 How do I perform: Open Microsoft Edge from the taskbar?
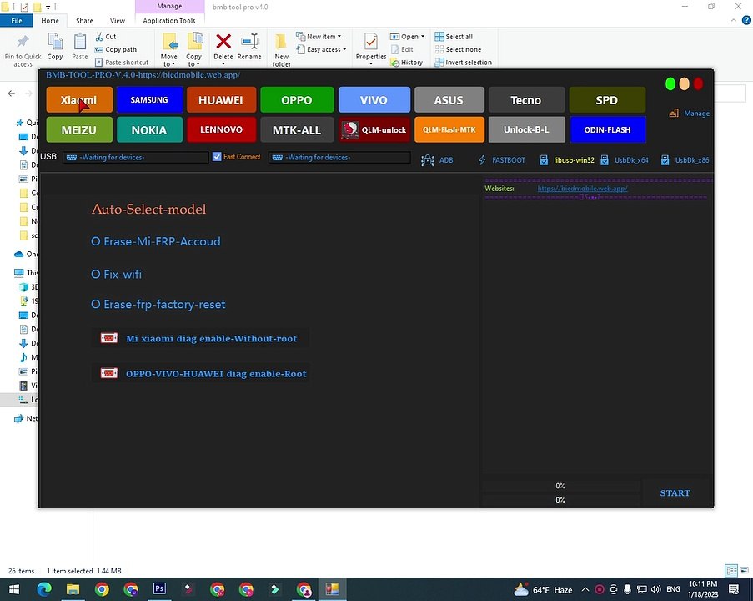(44, 589)
